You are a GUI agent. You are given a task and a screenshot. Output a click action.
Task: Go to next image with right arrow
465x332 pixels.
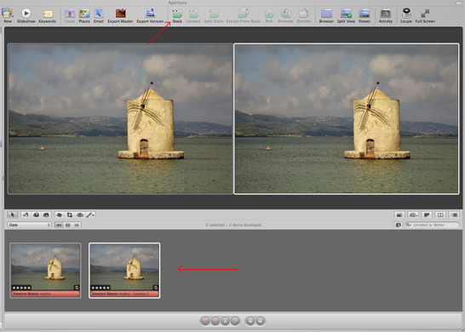(x=260, y=321)
